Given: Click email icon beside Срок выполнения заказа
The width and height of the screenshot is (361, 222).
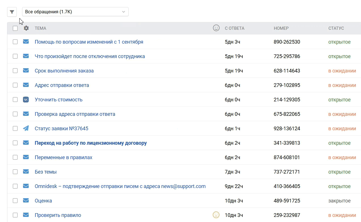Looking at the screenshot, I should (x=26, y=71).
